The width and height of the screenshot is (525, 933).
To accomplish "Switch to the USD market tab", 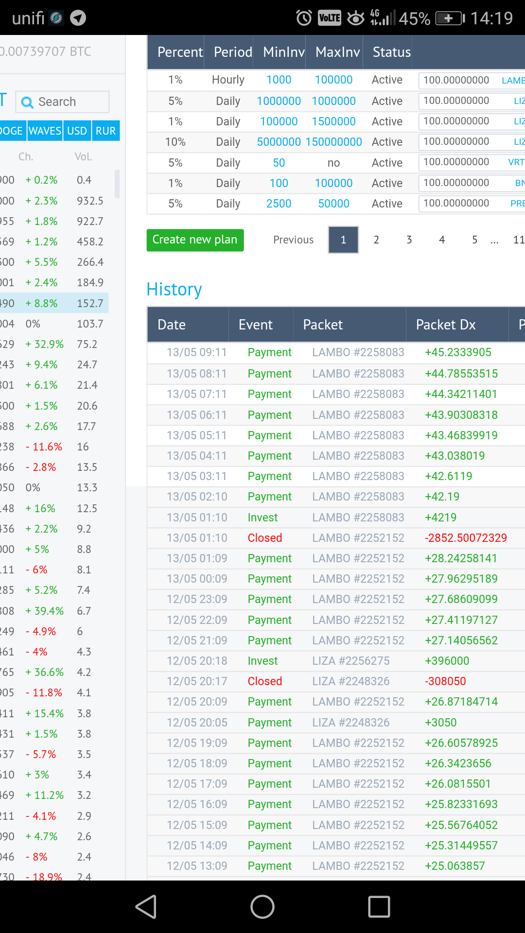I will [77, 131].
